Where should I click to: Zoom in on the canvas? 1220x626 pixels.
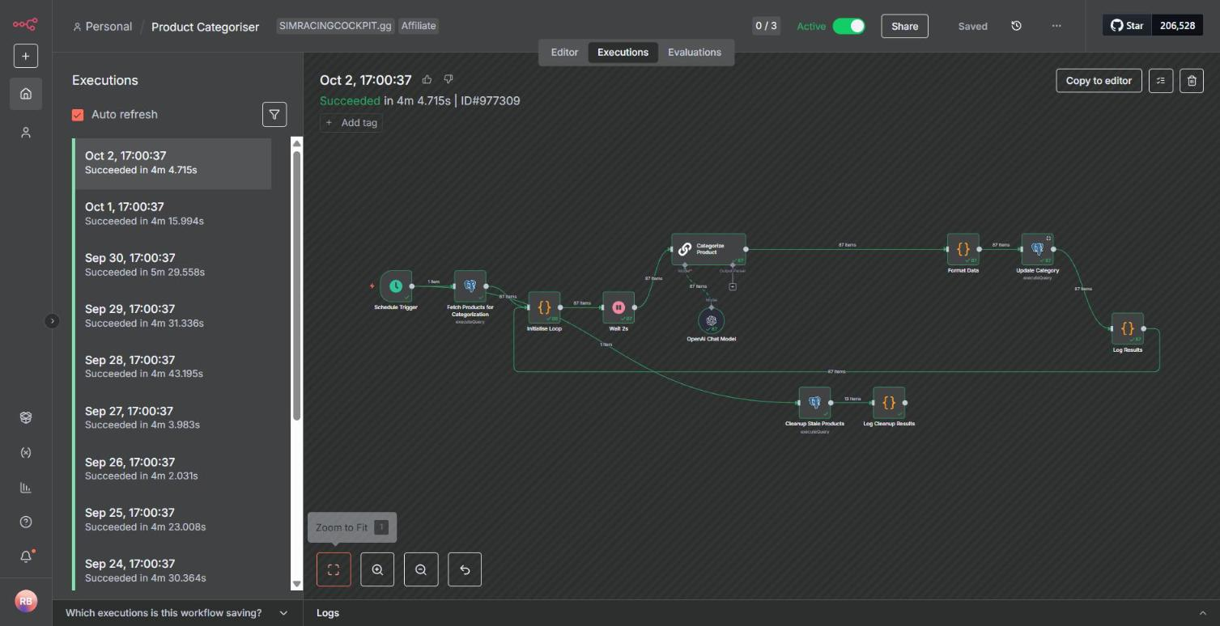[x=377, y=569]
